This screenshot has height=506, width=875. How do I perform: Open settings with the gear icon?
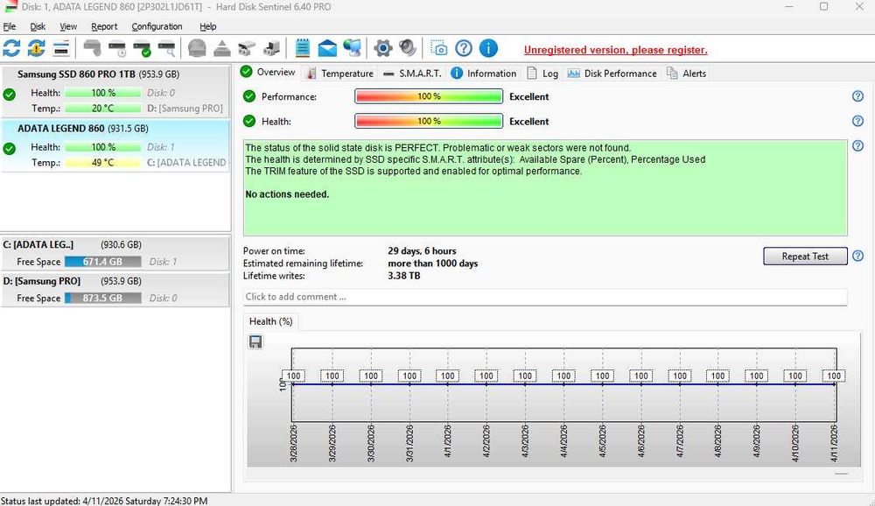[383, 49]
